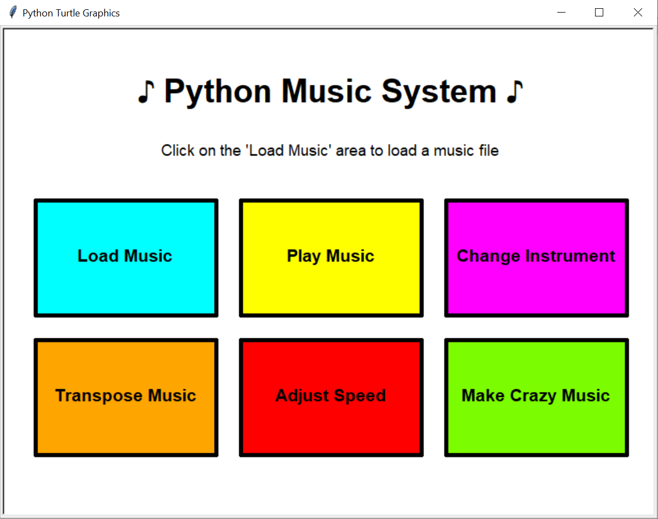Activate the green Make Crazy Music box

pos(536,397)
